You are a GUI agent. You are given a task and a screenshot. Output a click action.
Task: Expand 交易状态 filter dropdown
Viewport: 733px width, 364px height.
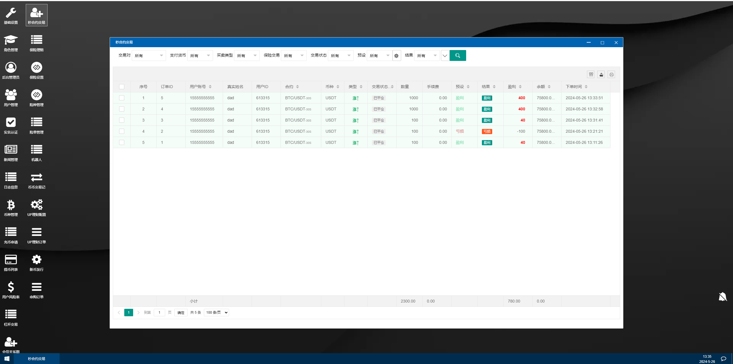(x=349, y=55)
